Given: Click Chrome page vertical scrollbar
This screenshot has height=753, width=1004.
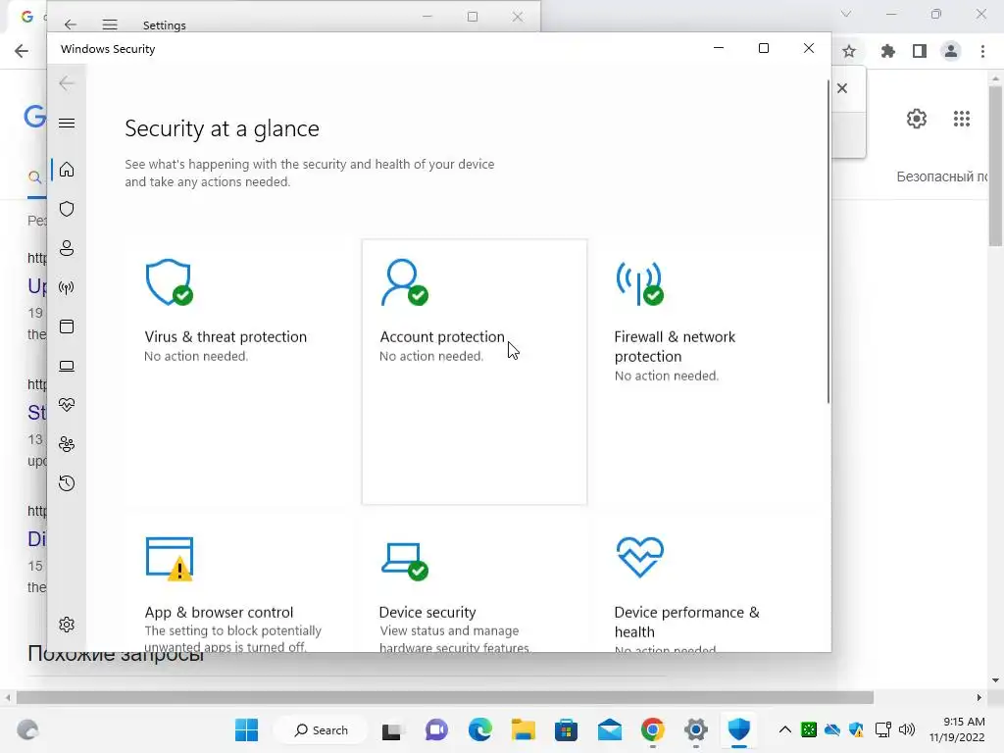Looking at the screenshot, I should 995,167.
